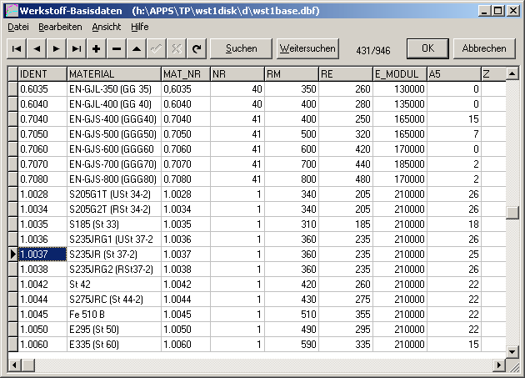Go to the next record

(x=57, y=49)
